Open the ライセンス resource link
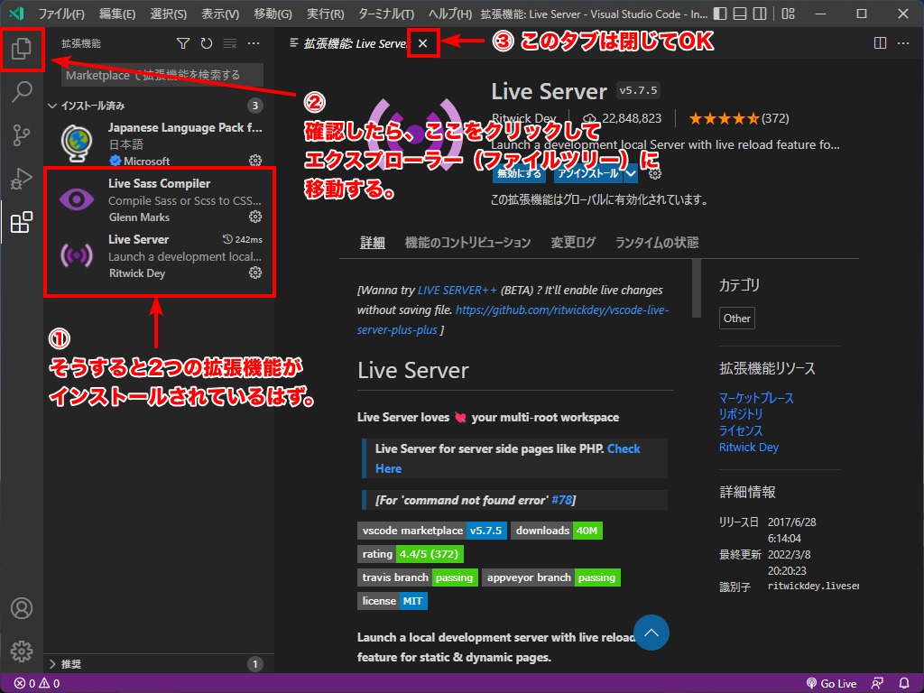Screen dimensions: 924x693 741,430
